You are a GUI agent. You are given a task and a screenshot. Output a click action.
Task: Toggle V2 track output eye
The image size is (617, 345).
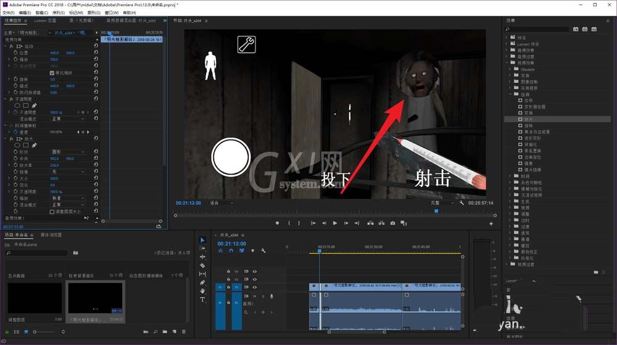tap(255, 280)
